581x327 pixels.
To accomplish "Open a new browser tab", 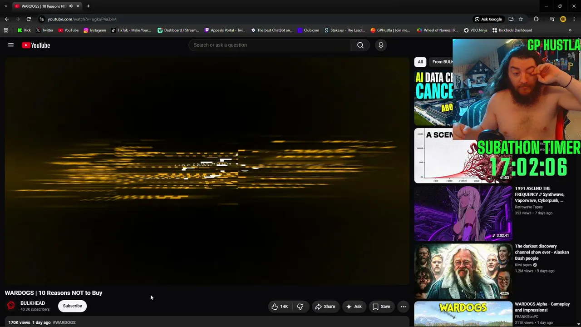I will coord(88,6).
